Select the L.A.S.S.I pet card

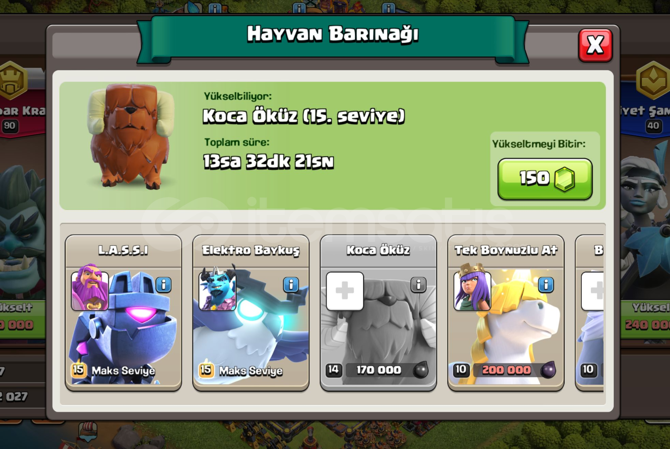123,313
